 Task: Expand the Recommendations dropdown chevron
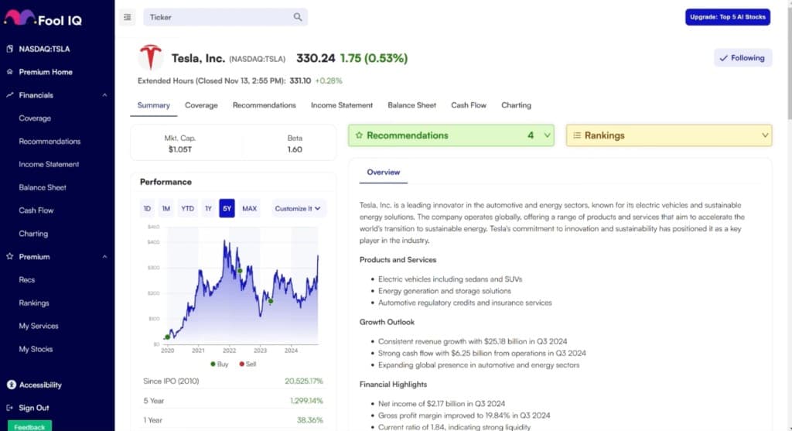(547, 135)
